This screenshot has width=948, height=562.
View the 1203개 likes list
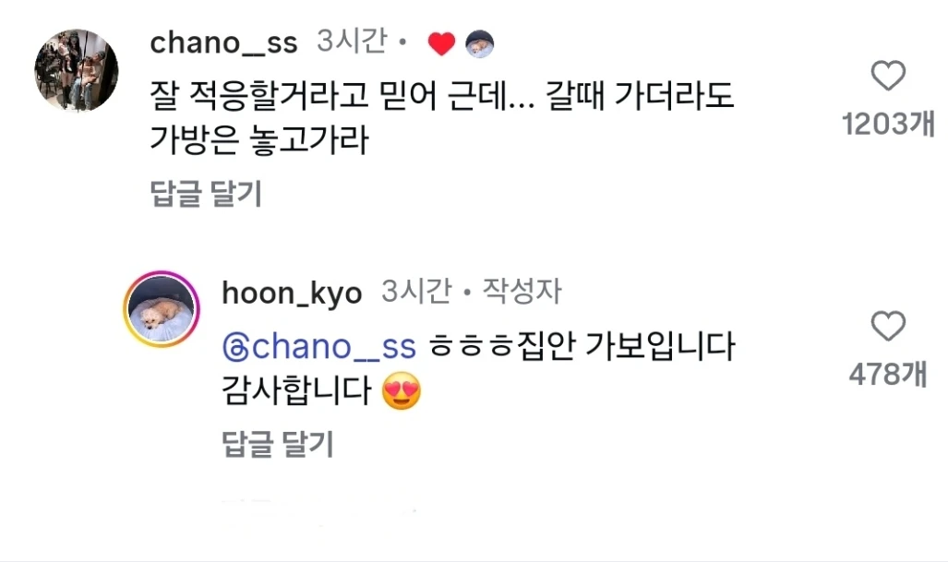(x=888, y=125)
